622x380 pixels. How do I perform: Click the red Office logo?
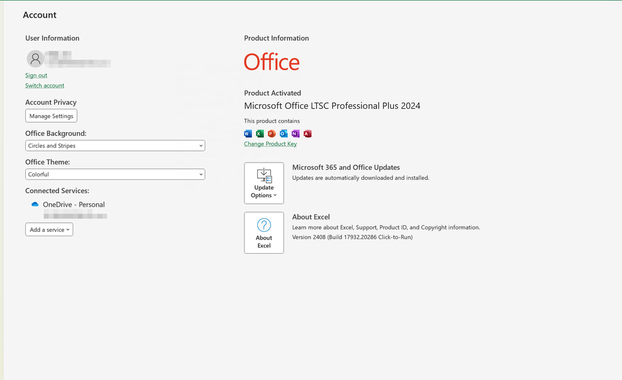tap(271, 62)
